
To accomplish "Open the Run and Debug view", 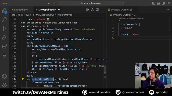I will pos(5,37).
